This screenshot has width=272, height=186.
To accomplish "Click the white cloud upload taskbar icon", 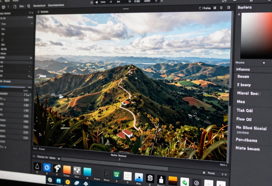I will (85, 184).
